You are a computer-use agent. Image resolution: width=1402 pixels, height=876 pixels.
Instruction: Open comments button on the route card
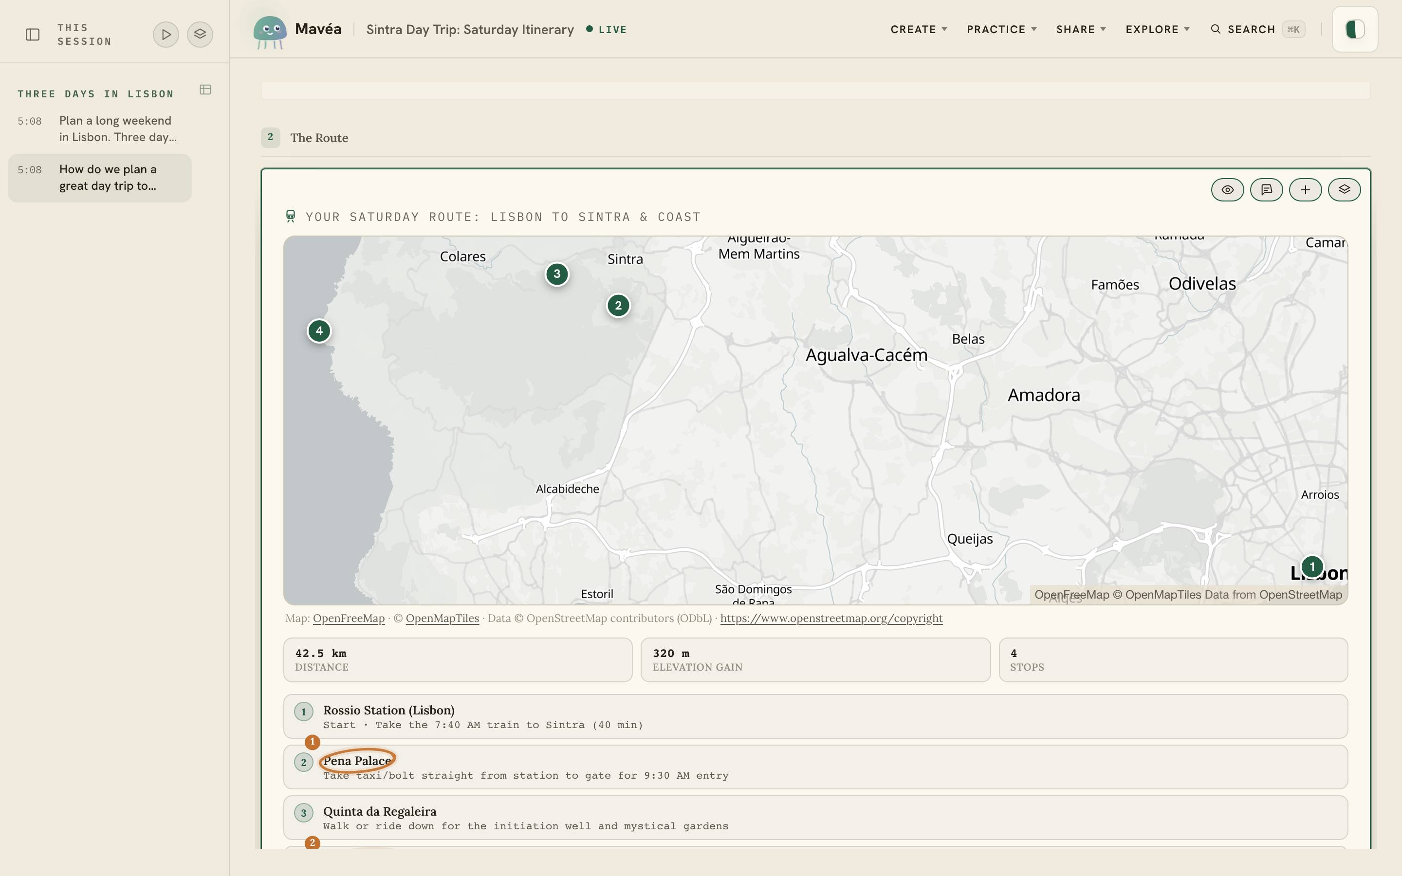(1267, 189)
